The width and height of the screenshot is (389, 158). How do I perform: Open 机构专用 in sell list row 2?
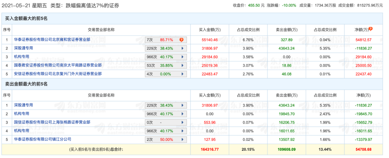point(21,114)
